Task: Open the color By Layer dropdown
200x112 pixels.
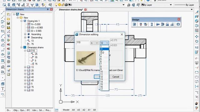Action: (x=171, y=5)
